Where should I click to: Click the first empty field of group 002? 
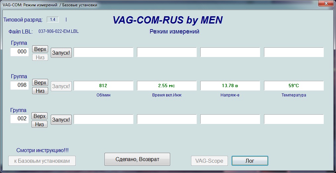(103, 119)
